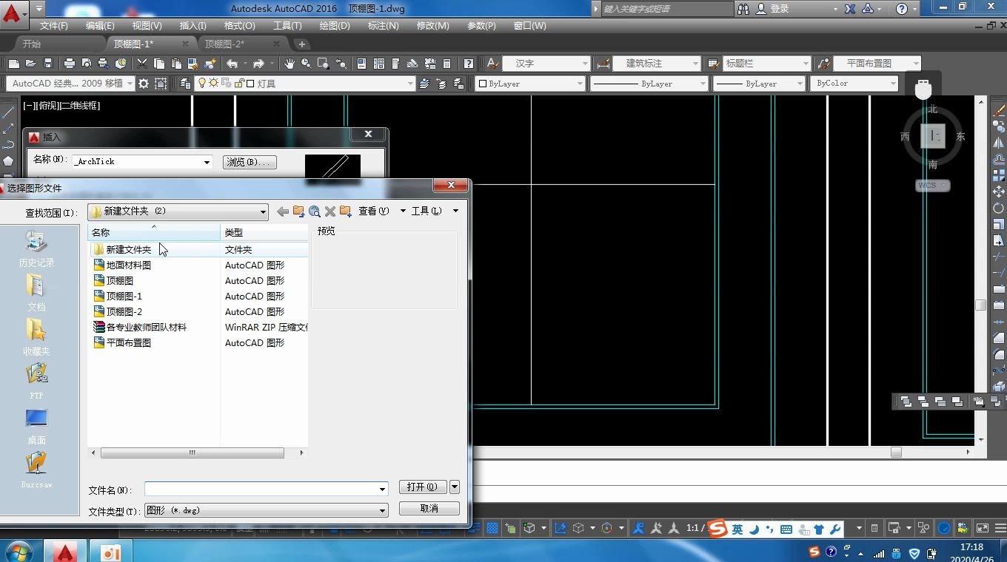Click the Save floppy-disk toolbar icon

48,64
